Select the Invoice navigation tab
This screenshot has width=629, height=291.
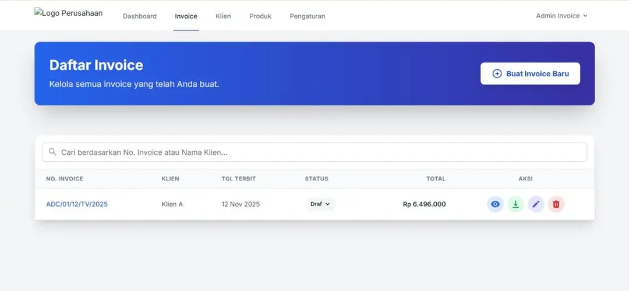pyautogui.click(x=186, y=16)
